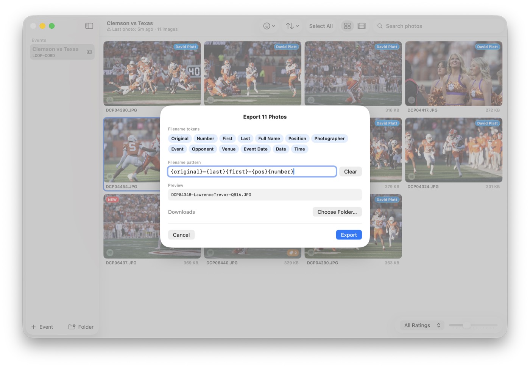Toggle the sidebar panel icon

tap(89, 26)
